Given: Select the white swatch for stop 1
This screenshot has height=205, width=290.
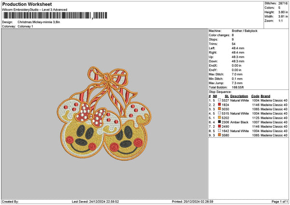Looking at the screenshot, I should click(219, 100).
